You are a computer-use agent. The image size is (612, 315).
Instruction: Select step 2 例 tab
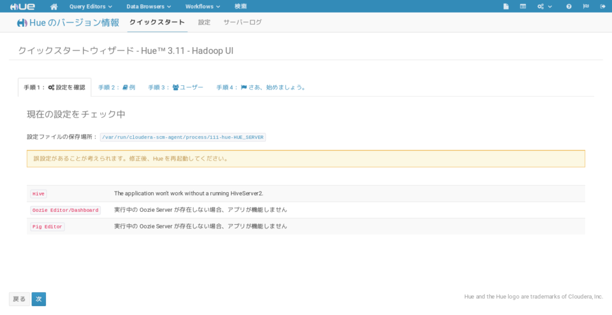click(117, 87)
